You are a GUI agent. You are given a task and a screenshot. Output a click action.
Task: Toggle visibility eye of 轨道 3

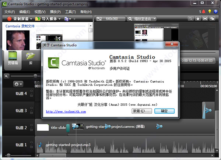point(31,108)
